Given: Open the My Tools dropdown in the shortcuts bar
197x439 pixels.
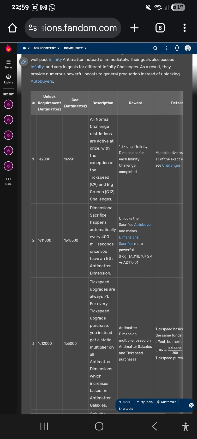Looking at the screenshot, I should pos(145,402).
